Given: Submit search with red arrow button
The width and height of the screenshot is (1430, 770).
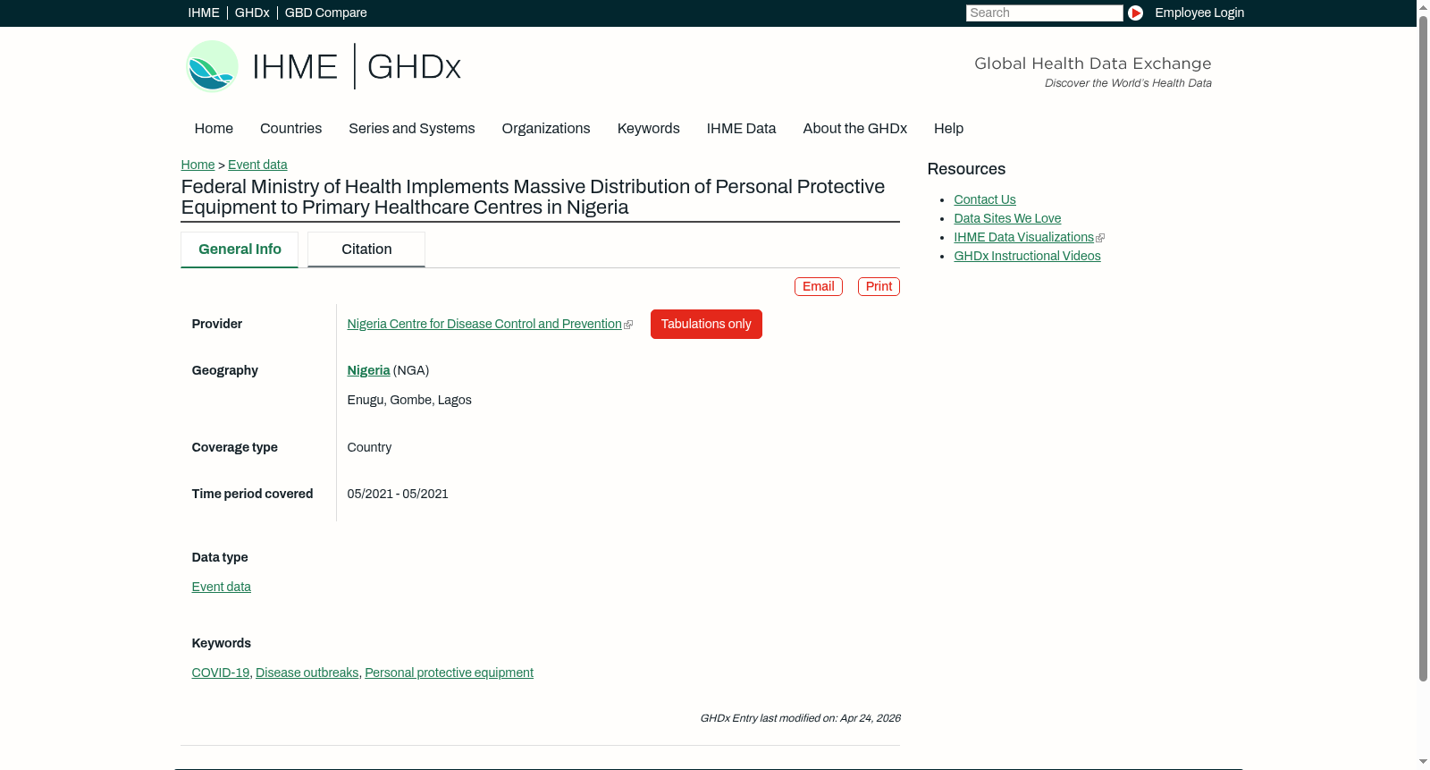Looking at the screenshot, I should (1135, 13).
